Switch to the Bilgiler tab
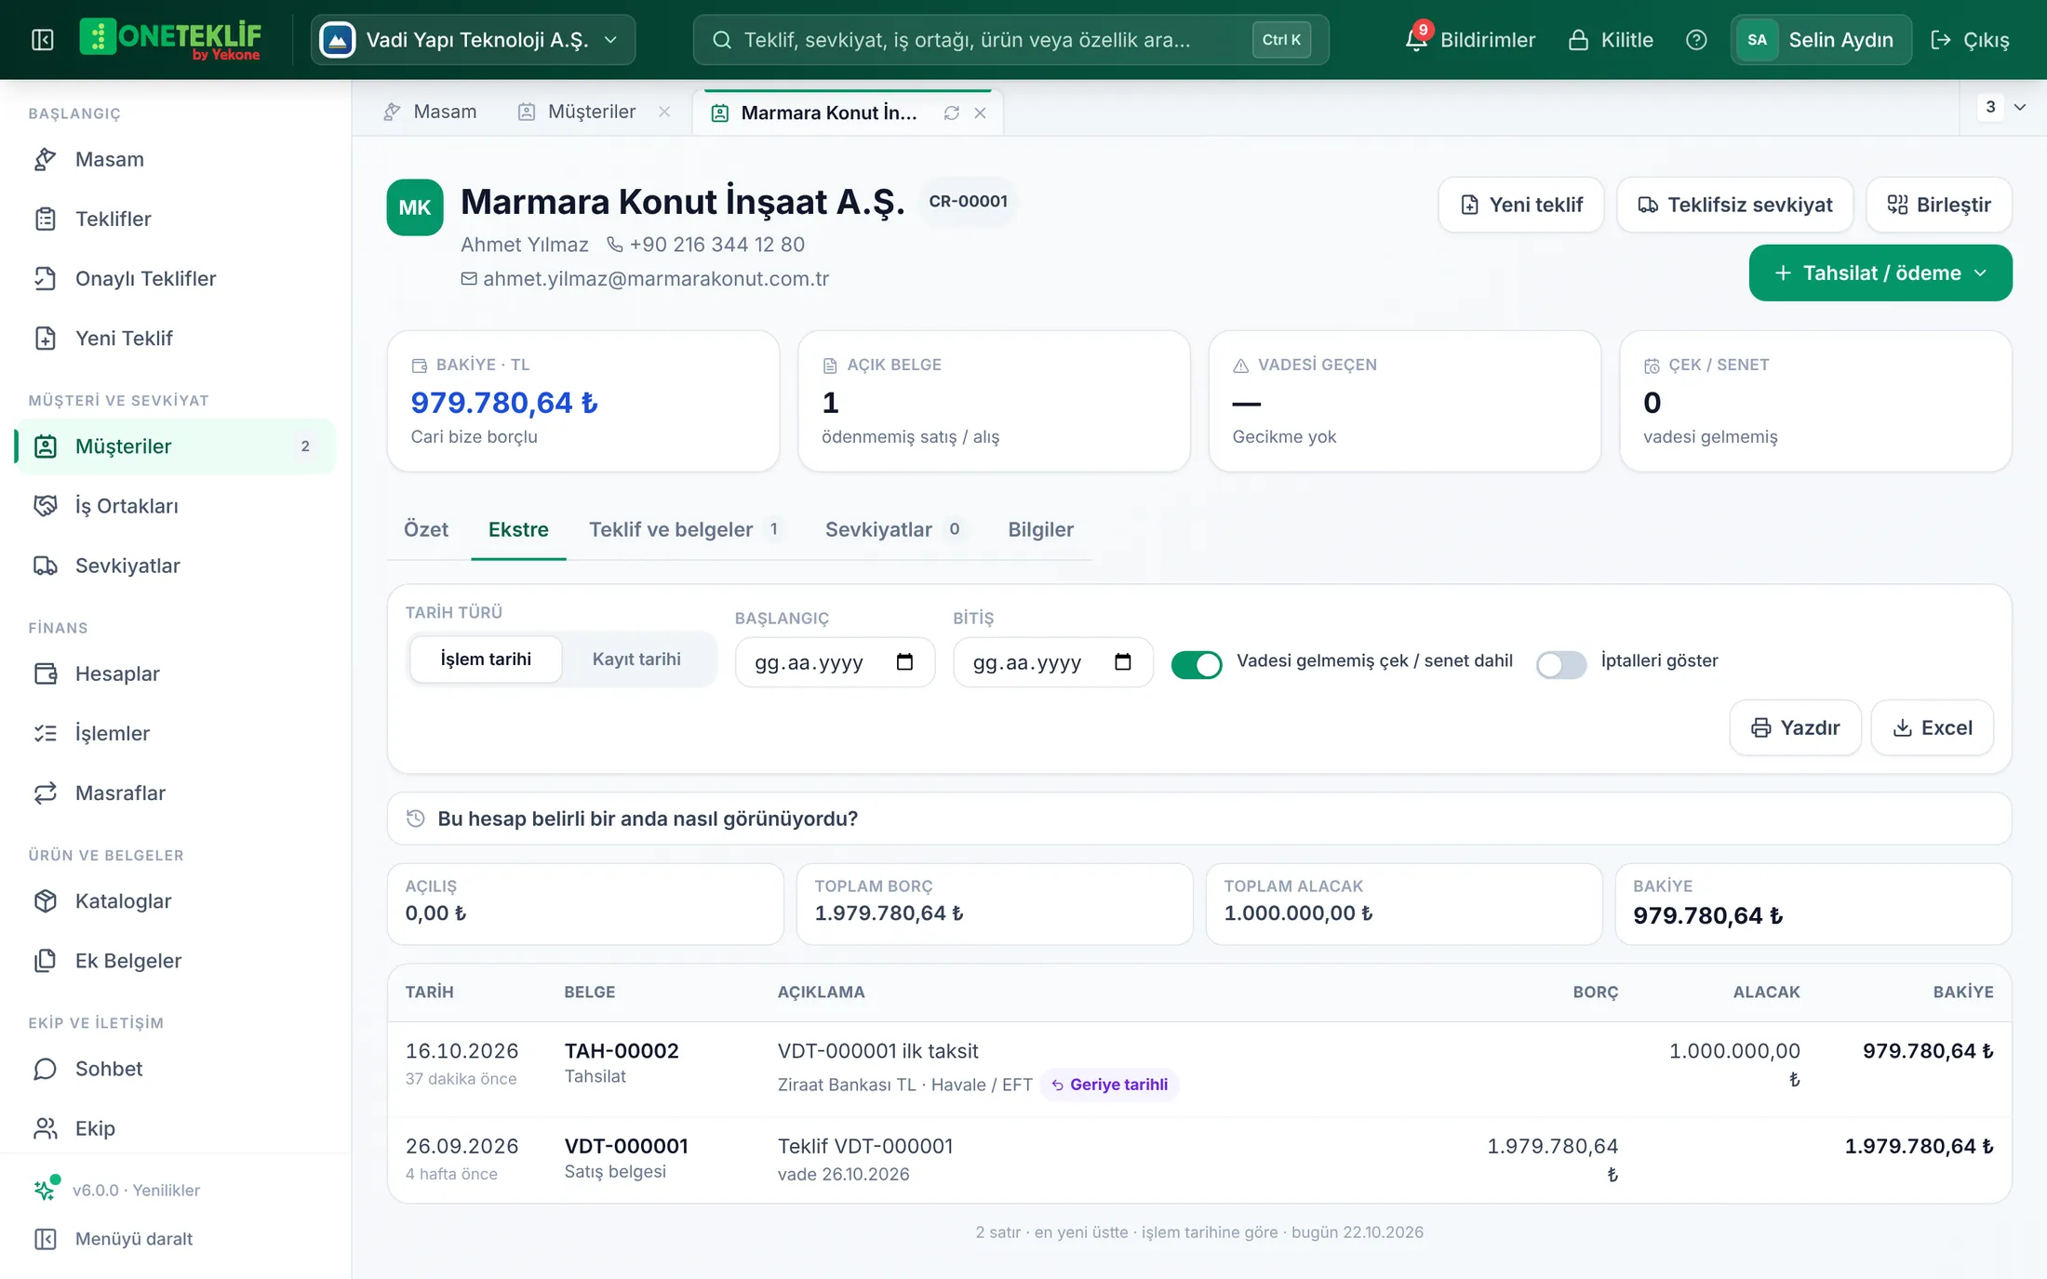Image resolution: width=2047 pixels, height=1279 pixels. point(1040,529)
